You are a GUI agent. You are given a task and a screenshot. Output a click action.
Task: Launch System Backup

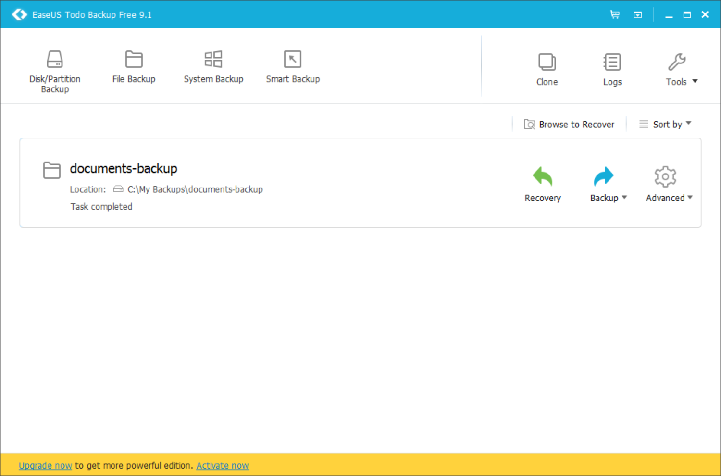(213, 67)
